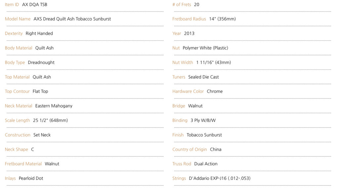Click AXS Dread Quilt Ash Tobacco Sunburst text
Screen dimensions: 339x194
pos(72,19)
